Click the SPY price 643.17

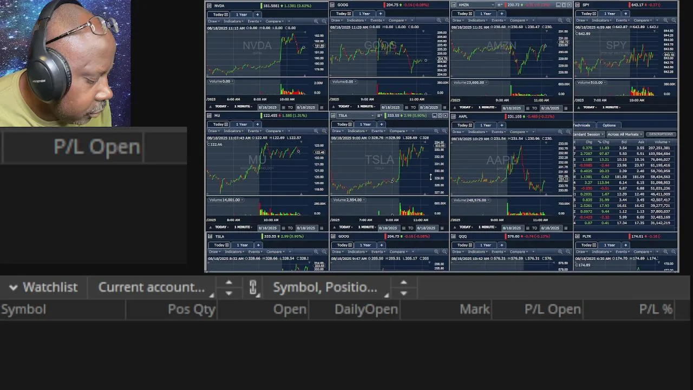tap(637, 5)
